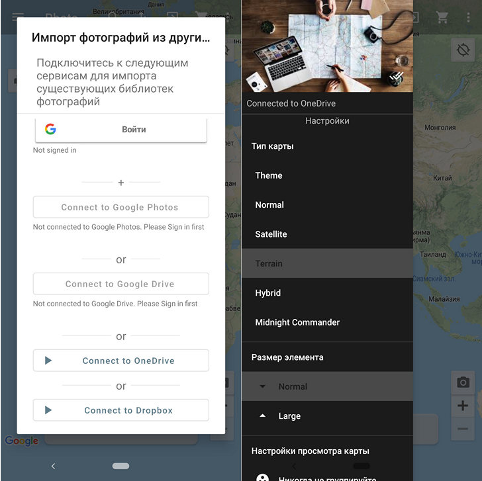
Task: Click Connect to Google Drive
Action: 121,284
